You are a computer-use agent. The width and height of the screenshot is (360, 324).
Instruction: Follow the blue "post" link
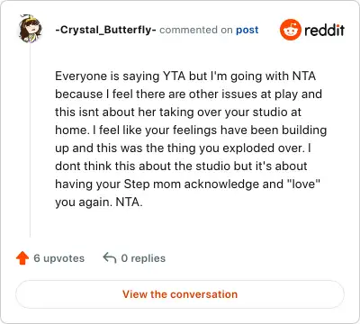pyautogui.click(x=247, y=30)
